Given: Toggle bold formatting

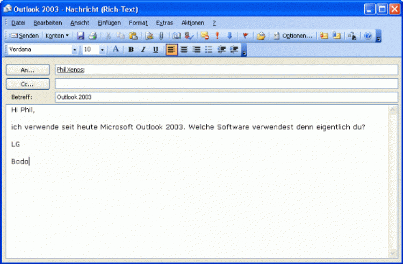Looking at the screenshot, I should pyautogui.click(x=131, y=50).
